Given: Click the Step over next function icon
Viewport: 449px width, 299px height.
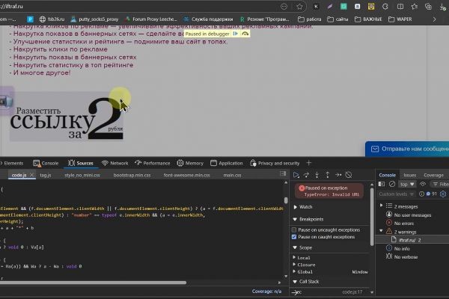Looking at the screenshot, I should [307, 175].
